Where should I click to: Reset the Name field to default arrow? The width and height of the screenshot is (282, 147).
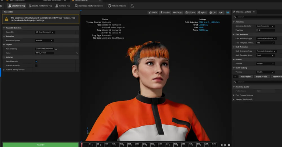(x=77, y=53)
